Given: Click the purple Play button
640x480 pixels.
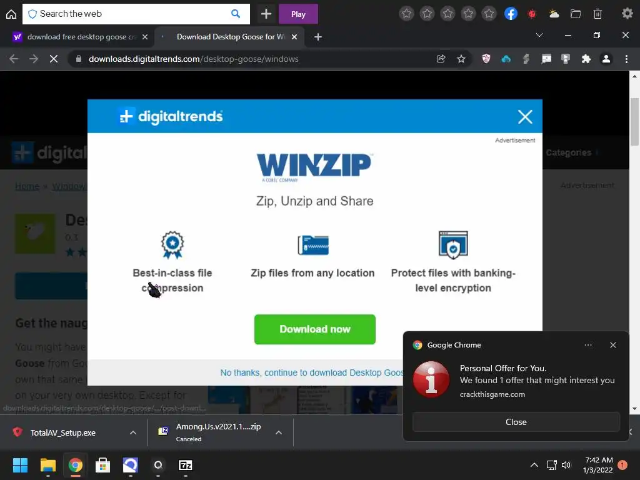Looking at the screenshot, I should (298, 14).
